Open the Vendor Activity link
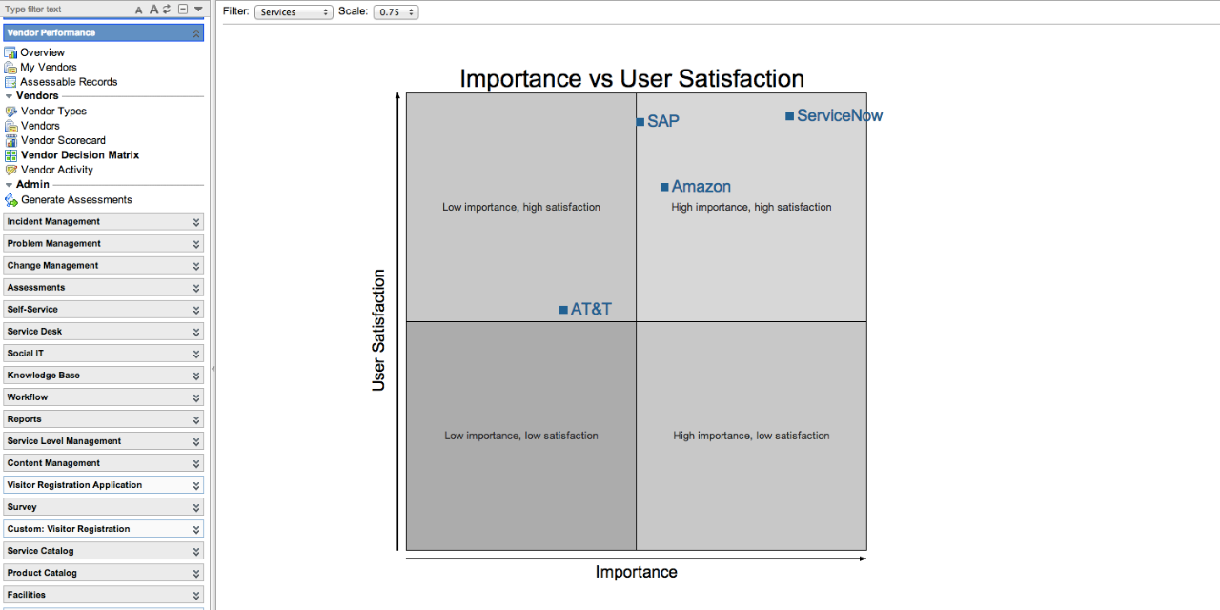The width and height of the screenshot is (1220, 610). click(57, 170)
